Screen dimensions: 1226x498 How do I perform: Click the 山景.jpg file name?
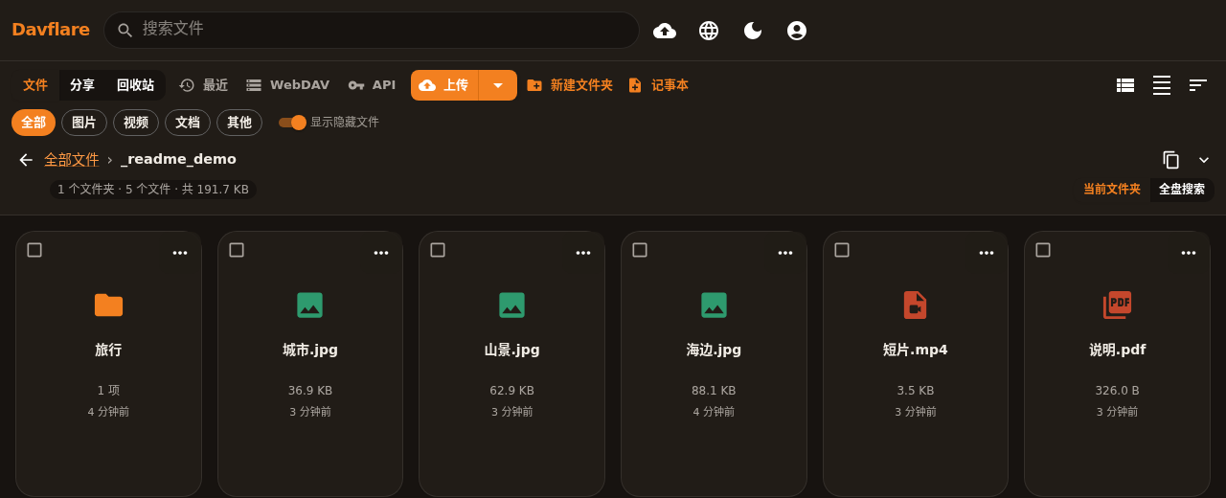point(511,351)
